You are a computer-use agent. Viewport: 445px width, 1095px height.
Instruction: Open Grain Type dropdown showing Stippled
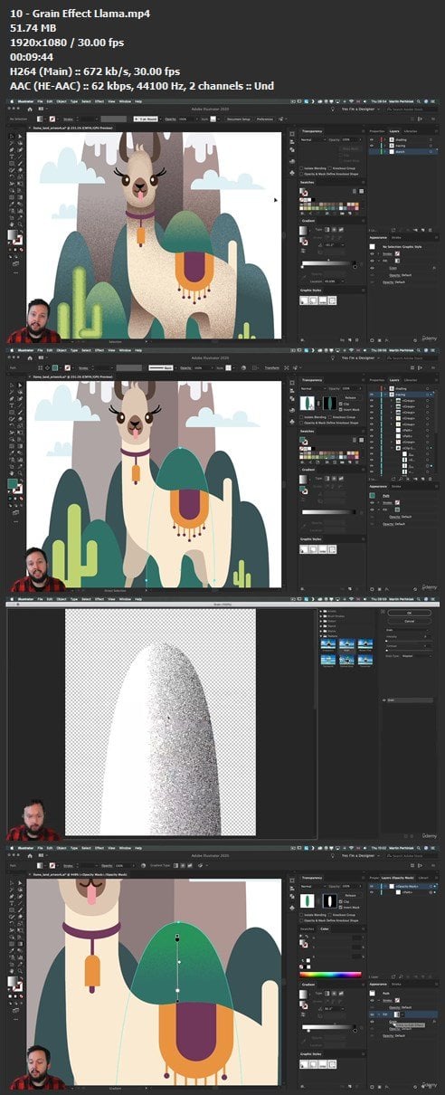(x=417, y=656)
